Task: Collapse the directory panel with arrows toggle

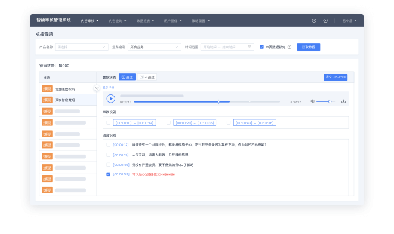Action: 97,88
